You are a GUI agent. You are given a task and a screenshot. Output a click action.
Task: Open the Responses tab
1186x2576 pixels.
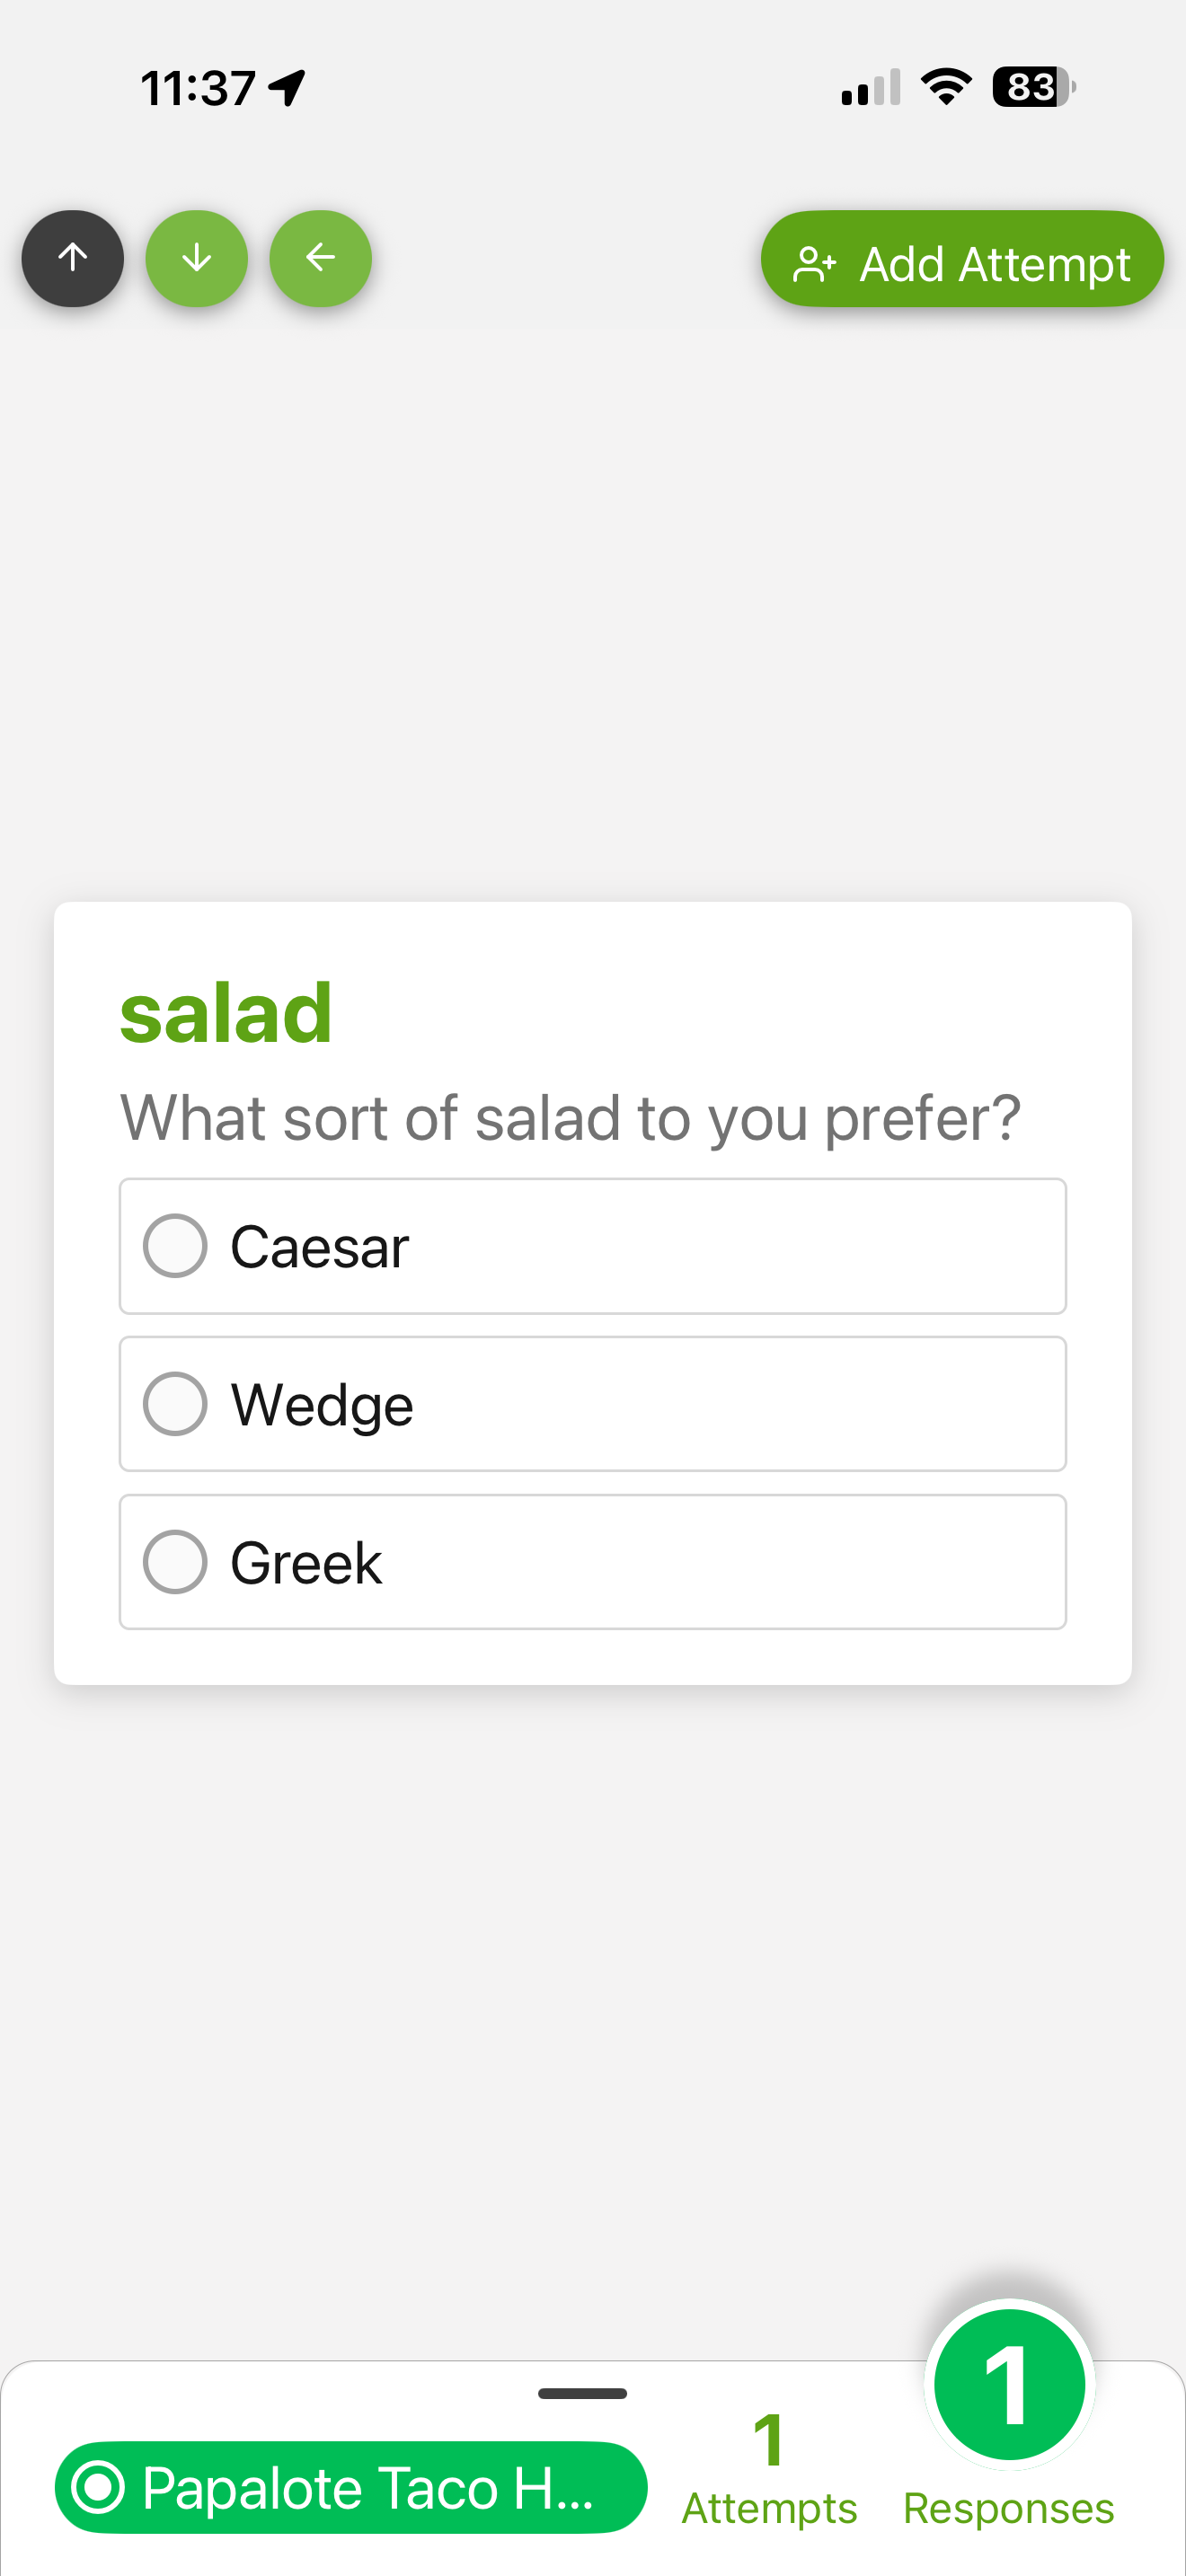pos(1009,2507)
